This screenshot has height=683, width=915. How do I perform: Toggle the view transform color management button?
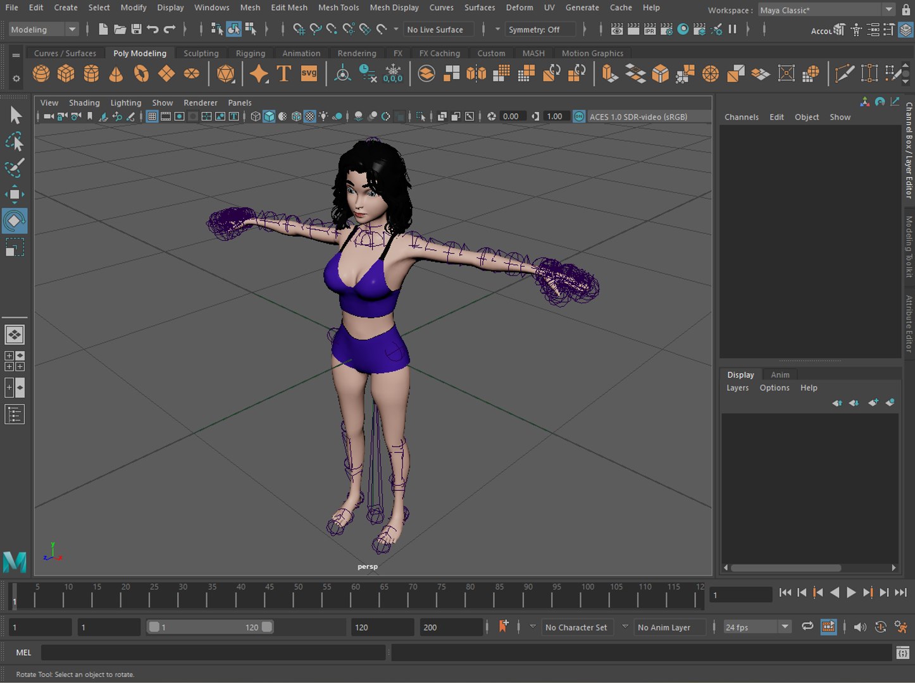(x=579, y=116)
